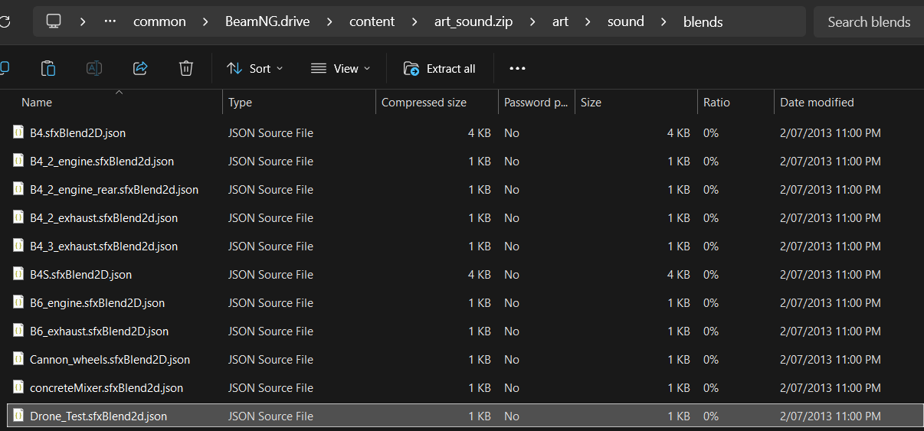
Task: Click the B4S.sfxBlend2D.json file icon
Action: pos(18,274)
